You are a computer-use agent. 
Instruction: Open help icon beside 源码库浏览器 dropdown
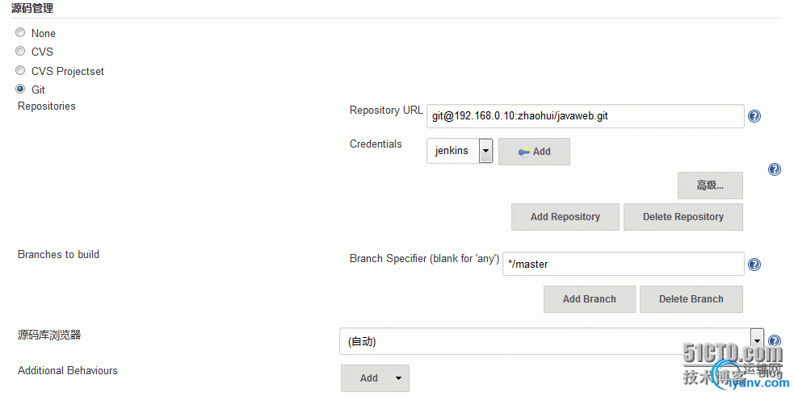pyautogui.click(x=775, y=341)
